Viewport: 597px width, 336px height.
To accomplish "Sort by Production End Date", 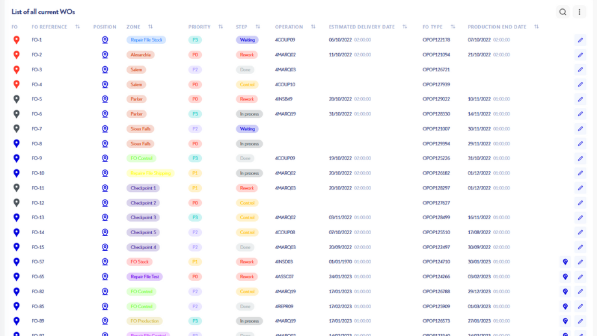I will pyautogui.click(x=537, y=27).
